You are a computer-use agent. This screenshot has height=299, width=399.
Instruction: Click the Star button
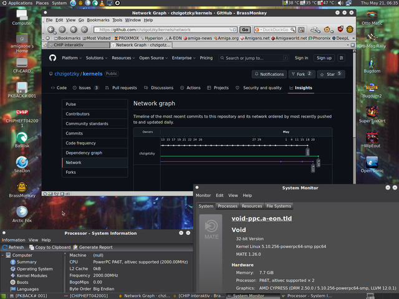pyautogui.click(x=331, y=74)
